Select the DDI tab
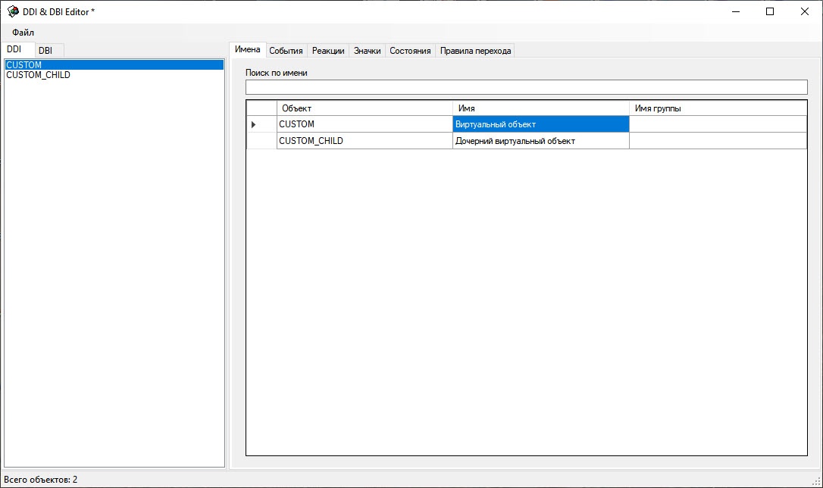Image resolution: width=823 pixels, height=488 pixels. (x=14, y=49)
